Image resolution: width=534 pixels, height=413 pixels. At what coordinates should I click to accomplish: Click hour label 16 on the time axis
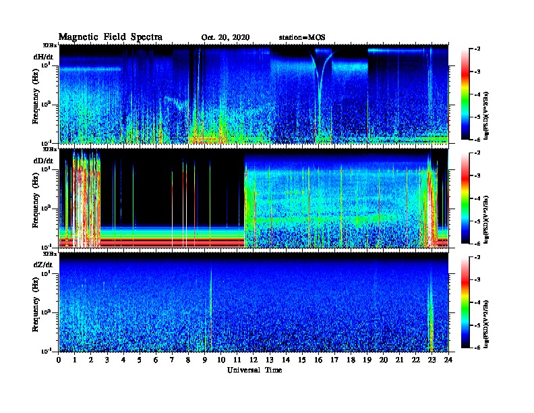[x=318, y=360]
